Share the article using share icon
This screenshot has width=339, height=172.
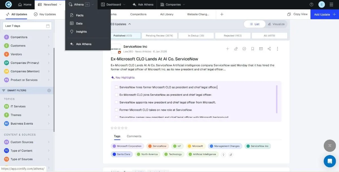coord(269,49)
